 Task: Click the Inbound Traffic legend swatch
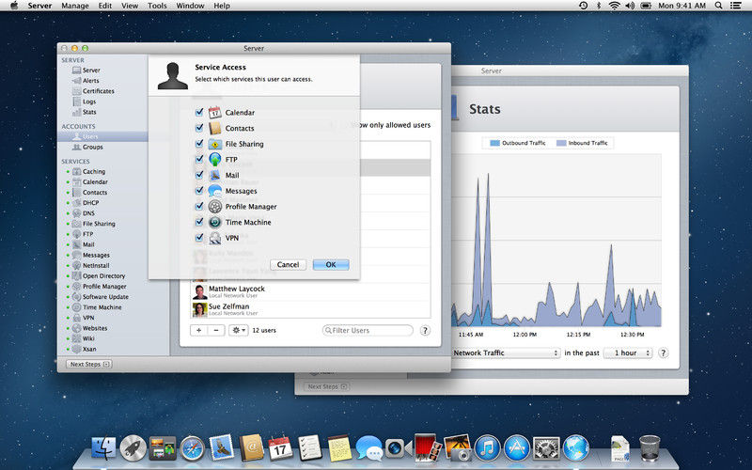[x=561, y=143]
